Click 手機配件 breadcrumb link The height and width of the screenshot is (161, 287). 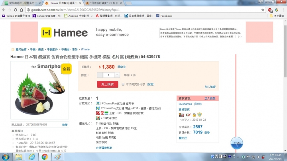click(52, 49)
